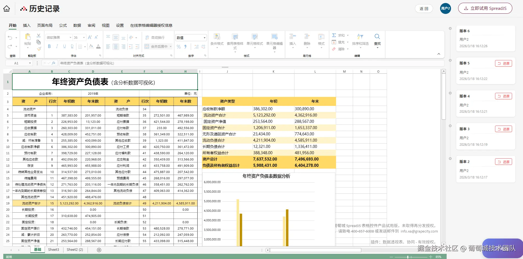Screen dimensions: 523x259
Task: Decrease the indent level
Action: point(131,47)
